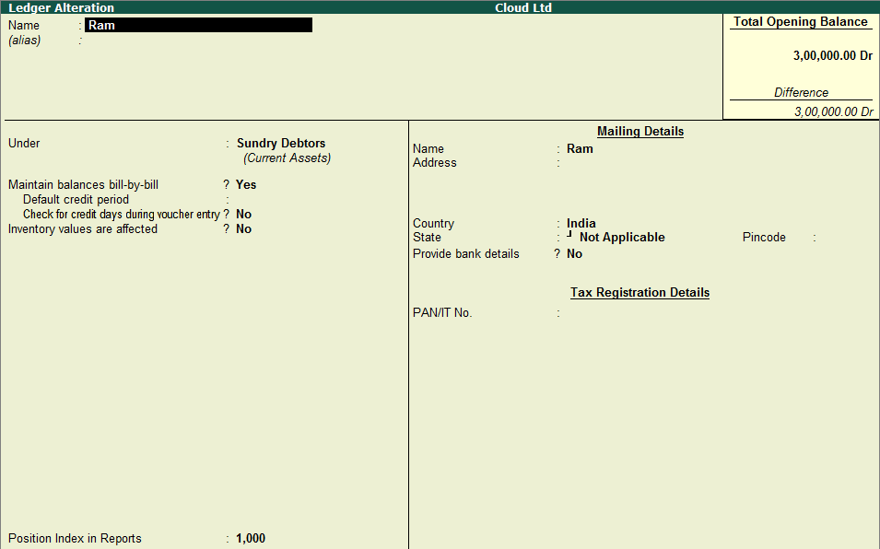The width and height of the screenshot is (880, 549).
Task: Open the Country selection showing India
Action: coord(581,224)
